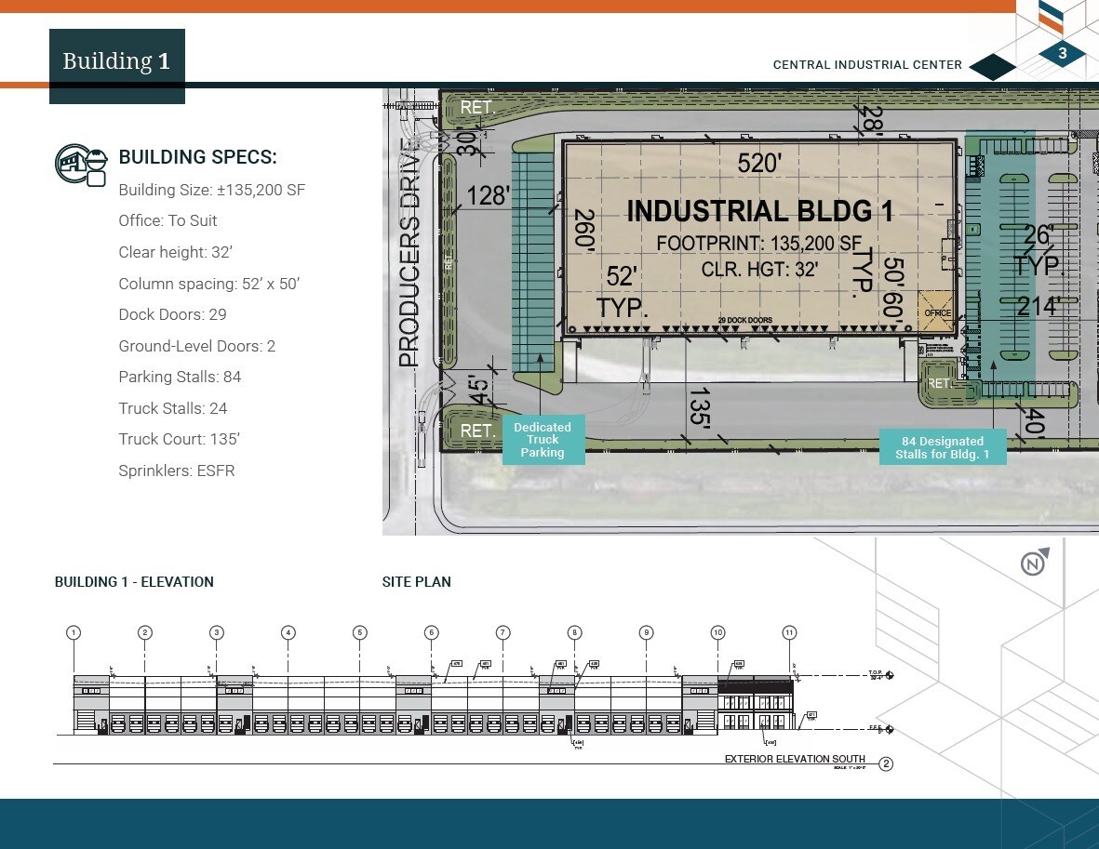Expand elevation grid bubble number 11

(x=789, y=631)
